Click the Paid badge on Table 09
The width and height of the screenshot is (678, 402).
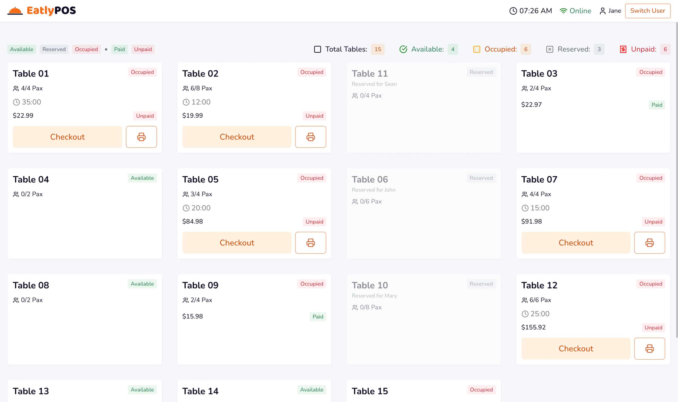click(x=318, y=317)
